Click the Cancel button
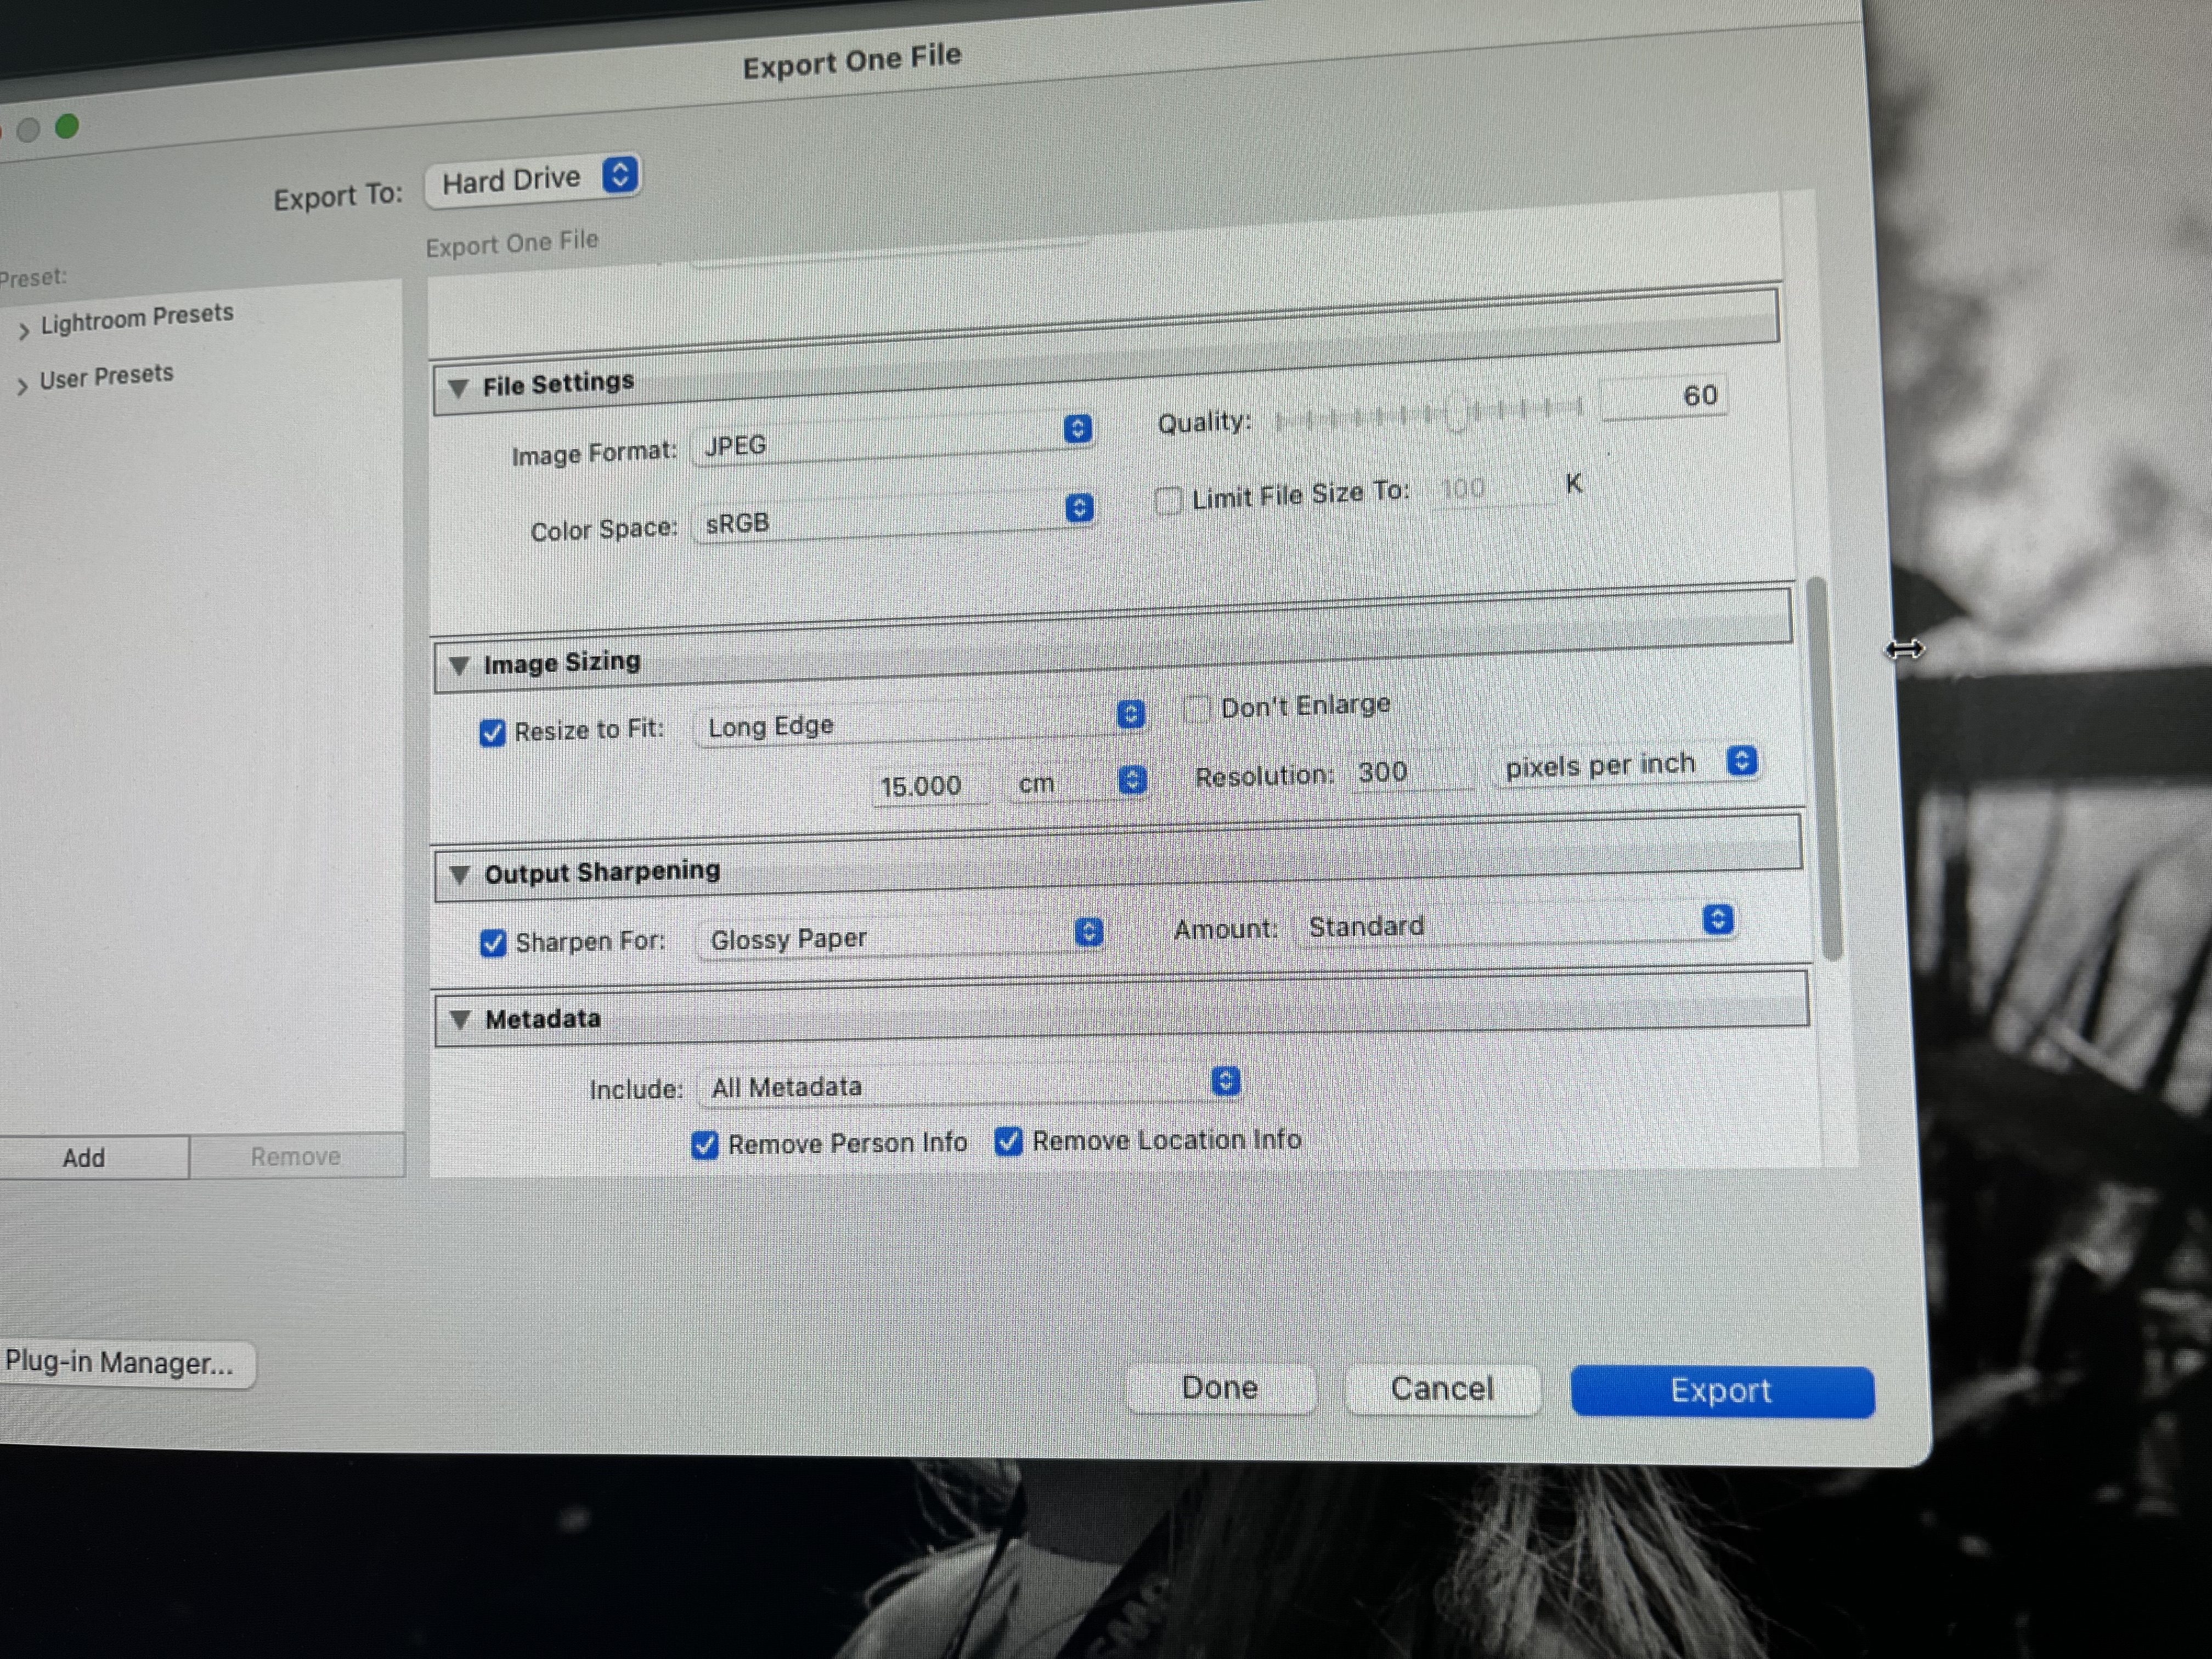This screenshot has height=1659, width=2212. 1442,1389
